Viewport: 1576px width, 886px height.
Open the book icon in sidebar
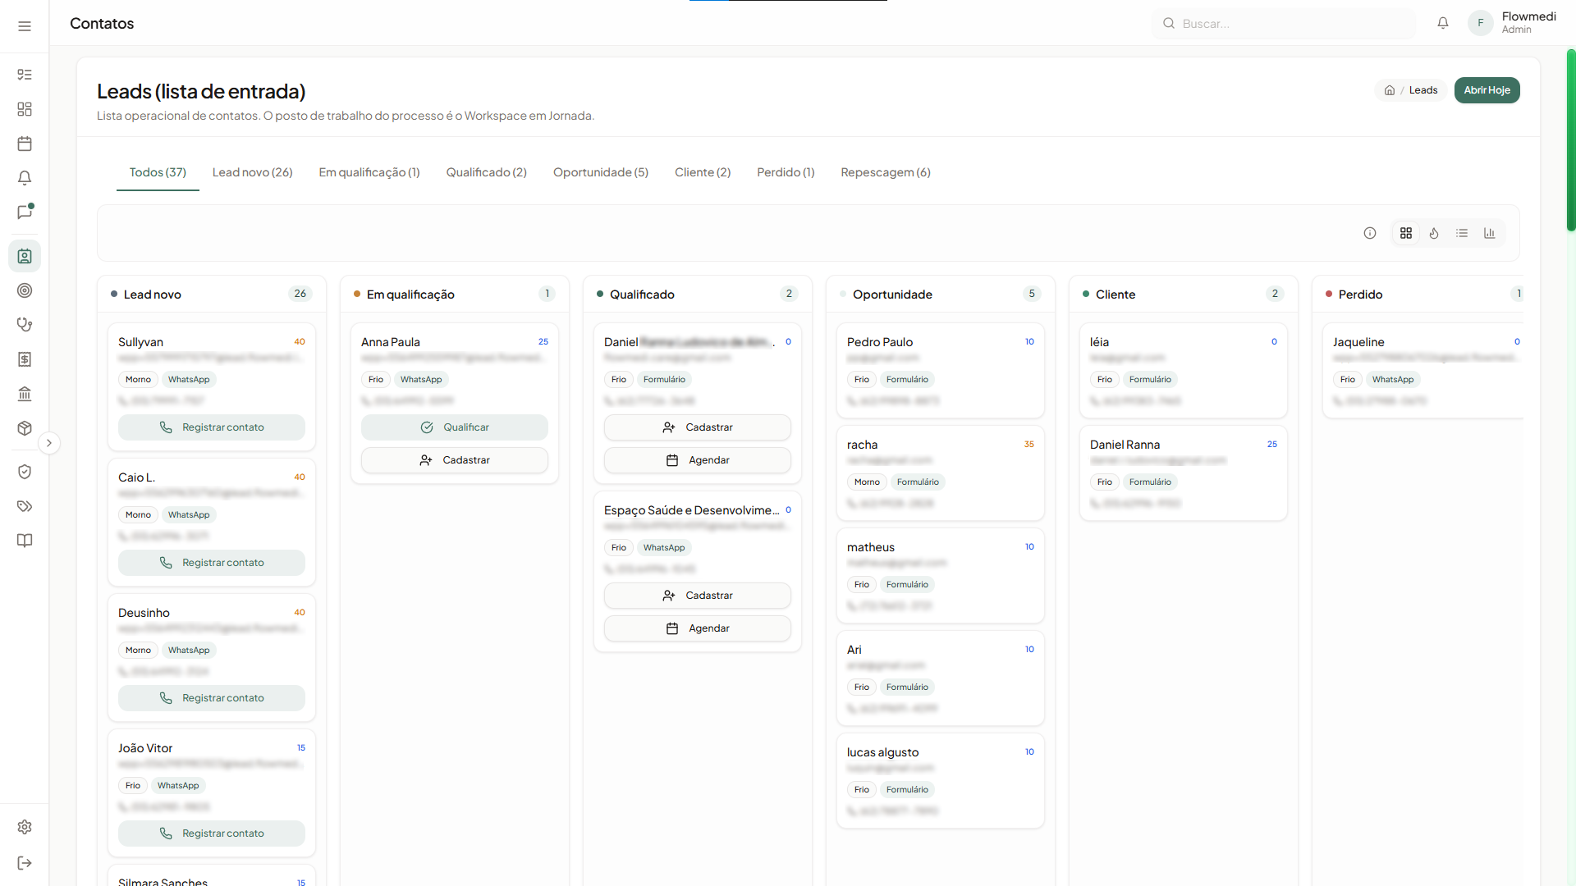[25, 541]
